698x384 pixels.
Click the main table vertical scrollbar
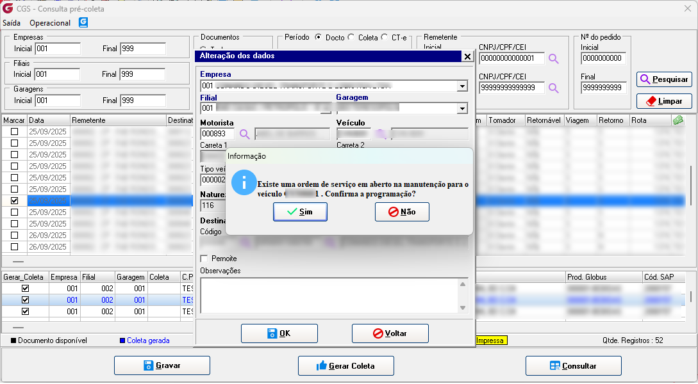(x=691, y=187)
